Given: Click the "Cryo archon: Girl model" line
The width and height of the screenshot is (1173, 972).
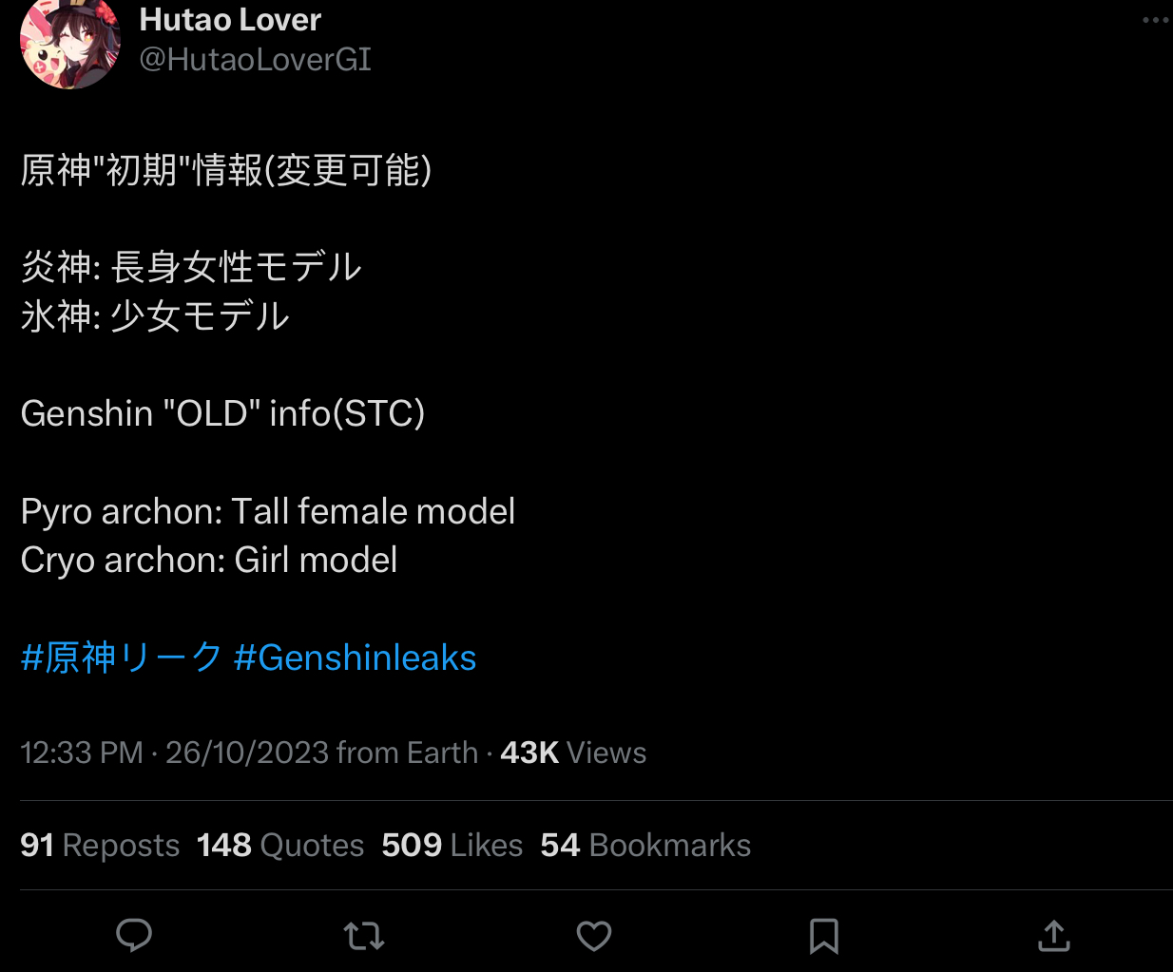Looking at the screenshot, I should coord(209,560).
